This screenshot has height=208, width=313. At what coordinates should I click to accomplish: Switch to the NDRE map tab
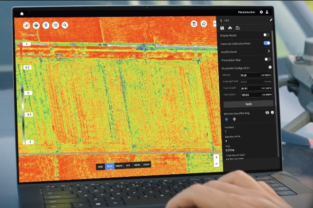point(137,165)
